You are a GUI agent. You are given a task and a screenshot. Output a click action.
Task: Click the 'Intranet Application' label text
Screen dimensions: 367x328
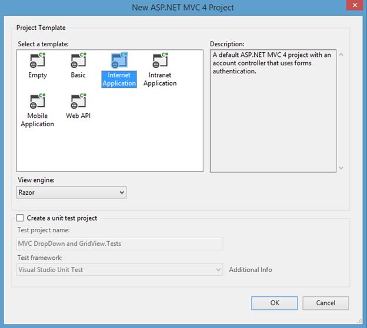[160, 79]
